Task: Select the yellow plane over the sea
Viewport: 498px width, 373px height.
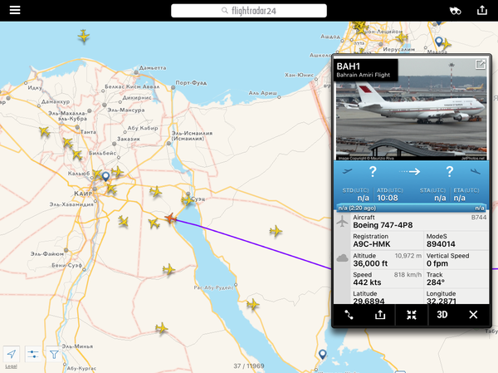Action: 84,36
